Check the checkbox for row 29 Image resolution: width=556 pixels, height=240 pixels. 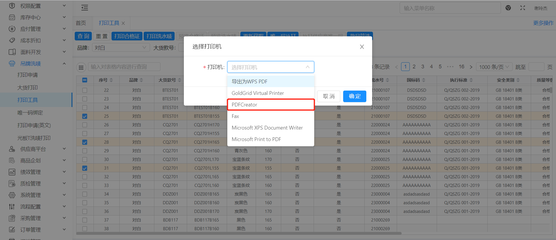85,151
